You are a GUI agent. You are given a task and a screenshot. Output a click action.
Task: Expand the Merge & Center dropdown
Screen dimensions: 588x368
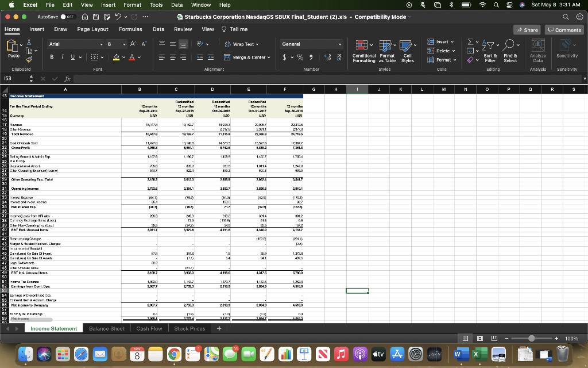coord(268,57)
